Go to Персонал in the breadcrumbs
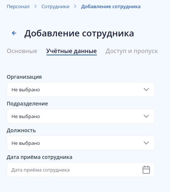The height and width of the screenshot is (192, 170). pos(18,7)
